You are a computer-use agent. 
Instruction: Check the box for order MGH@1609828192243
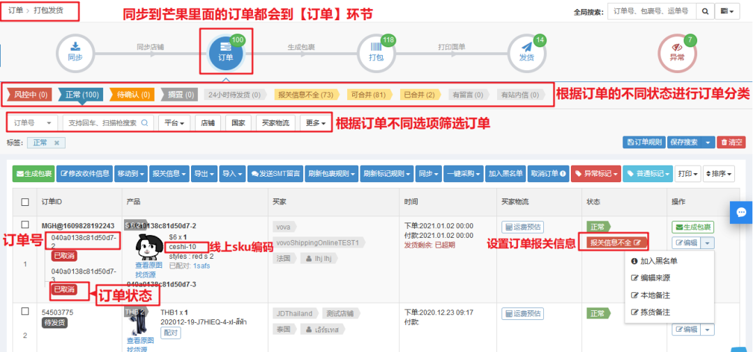[x=26, y=225]
